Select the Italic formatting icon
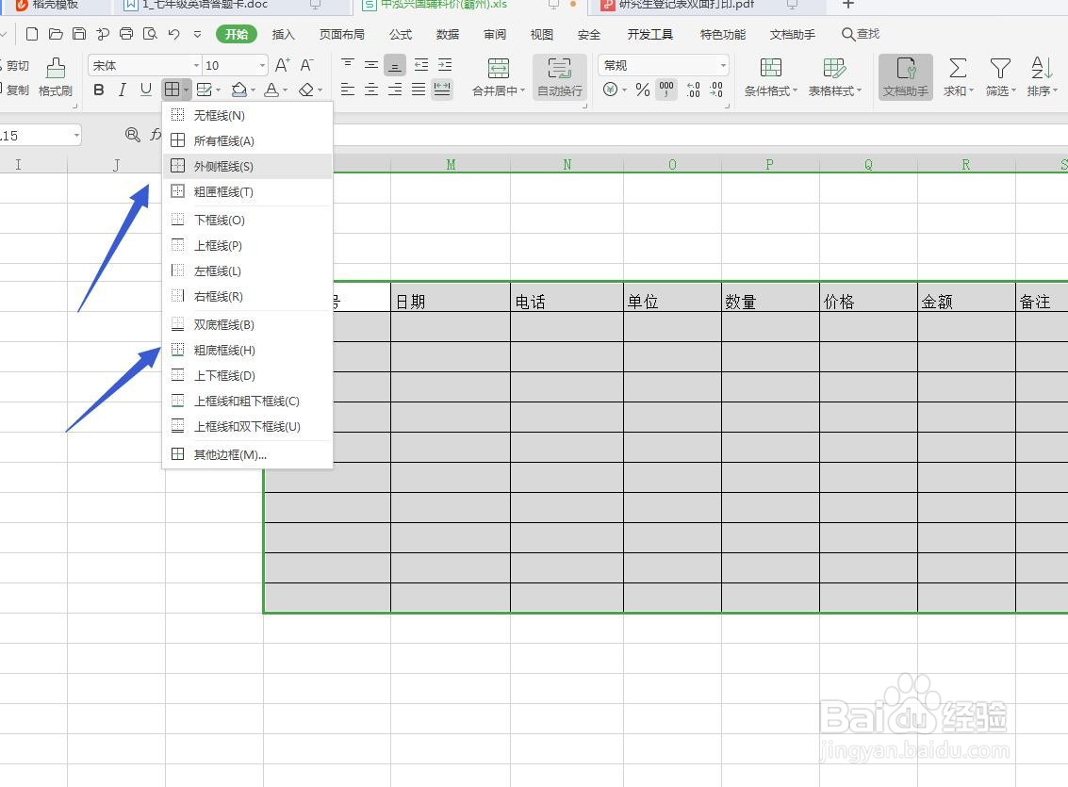The width and height of the screenshot is (1068, 787). (x=123, y=90)
